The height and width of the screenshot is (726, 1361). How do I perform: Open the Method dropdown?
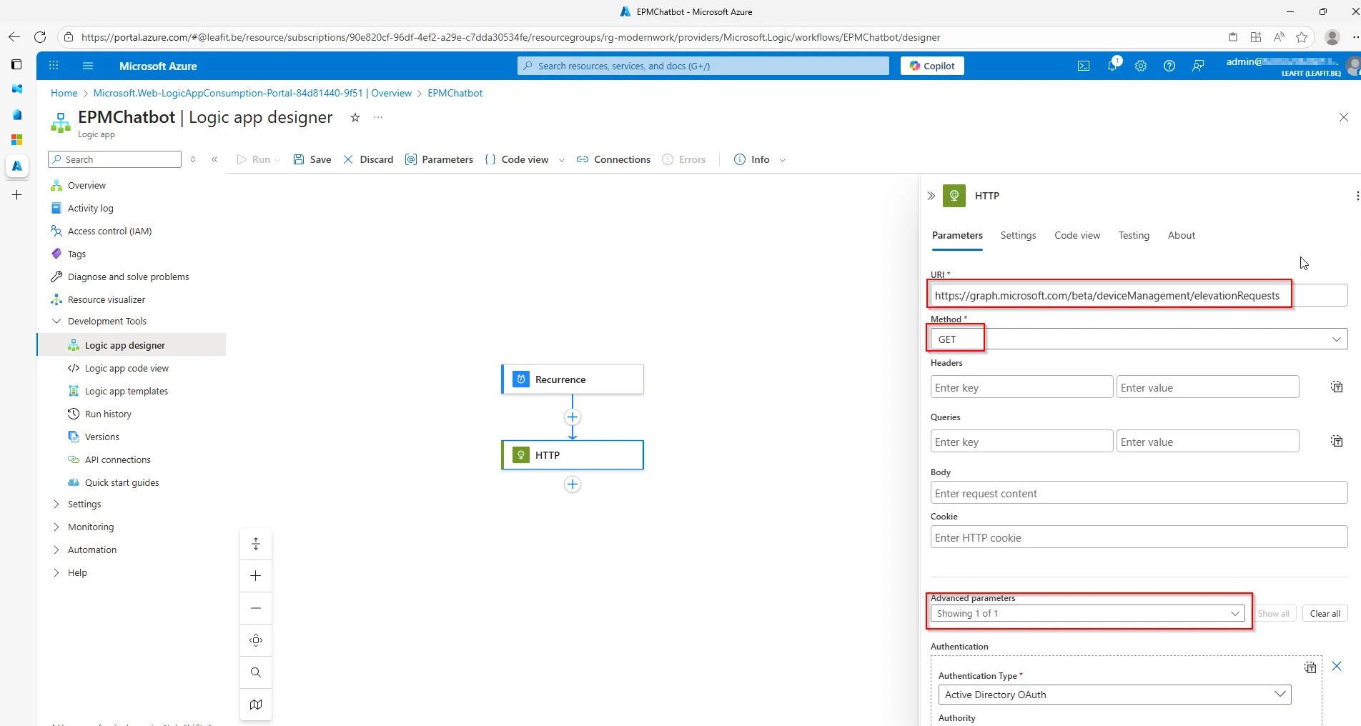(x=1139, y=339)
